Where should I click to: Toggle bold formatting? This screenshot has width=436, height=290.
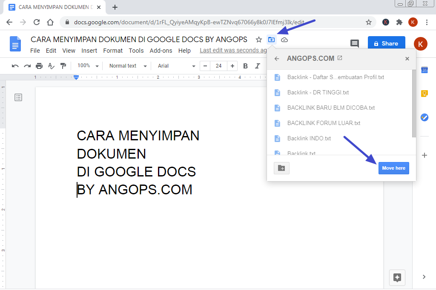coord(245,66)
